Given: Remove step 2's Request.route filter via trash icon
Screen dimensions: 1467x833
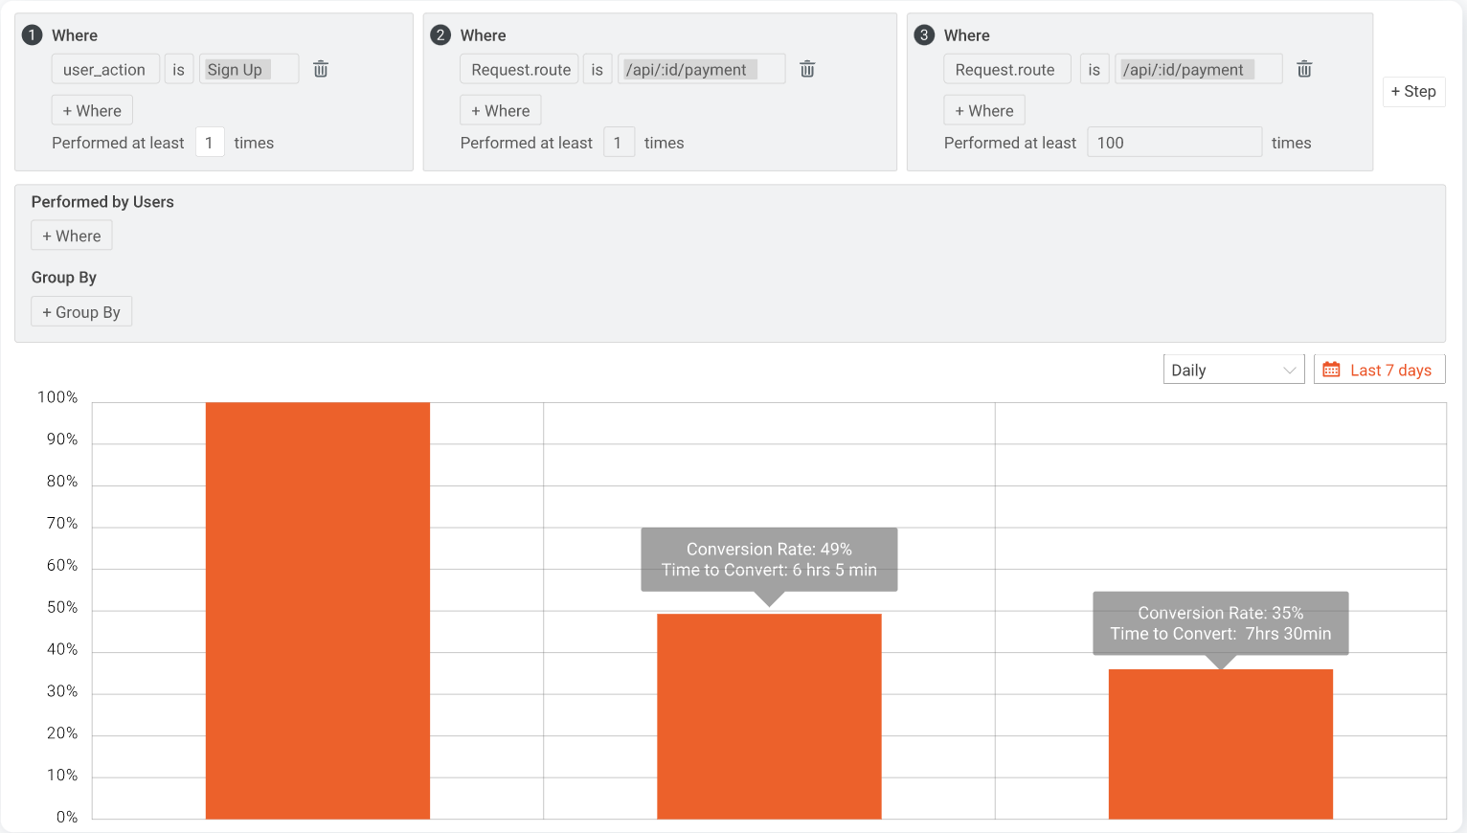Looking at the screenshot, I should click(x=807, y=68).
